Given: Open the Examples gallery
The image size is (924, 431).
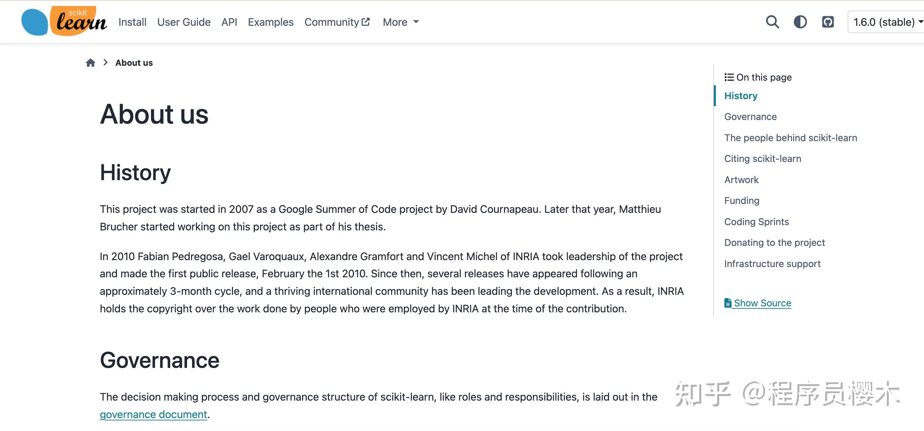Looking at the screenshot, I should click(270, 22).
